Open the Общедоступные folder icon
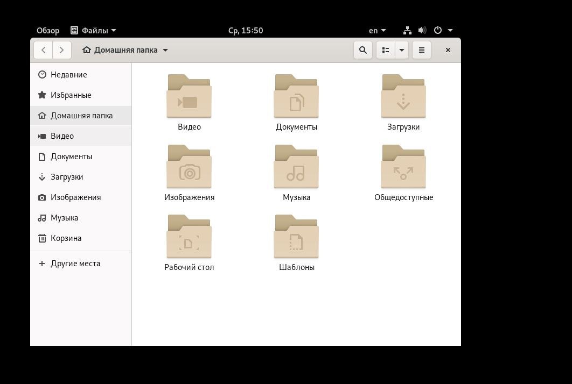The width and height of the screenshot is (572, 384). (403, 167)
